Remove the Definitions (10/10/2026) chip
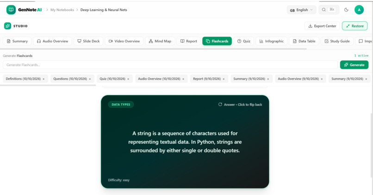The height and width of the screenshot is (195, 373). coord(44,79)
